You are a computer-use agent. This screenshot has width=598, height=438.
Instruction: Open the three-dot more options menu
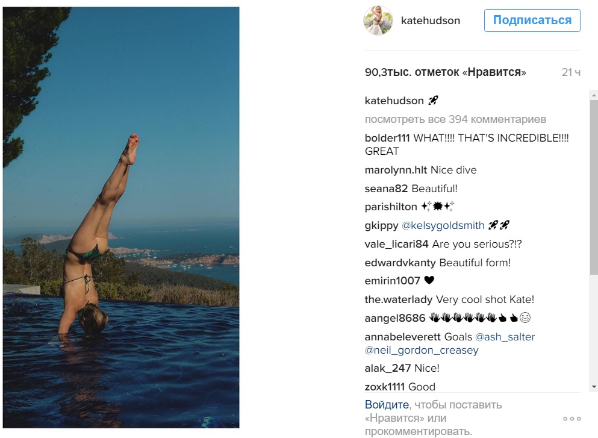tap(572, 419)
